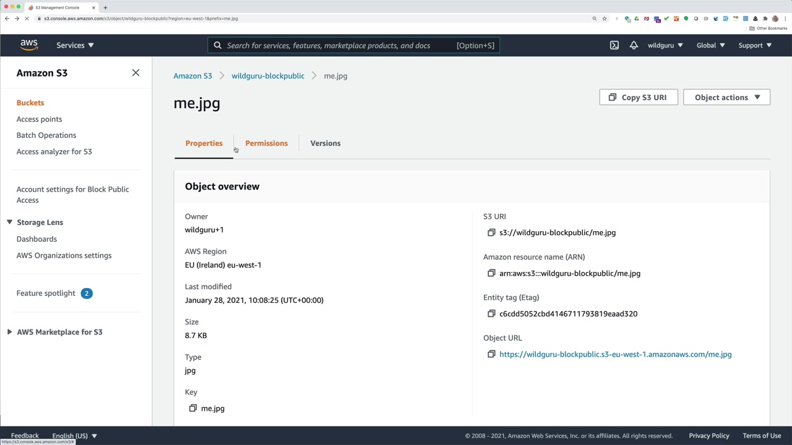Switch to the Permissions tab
Viewport: 792px width, 445px height.
266,143
